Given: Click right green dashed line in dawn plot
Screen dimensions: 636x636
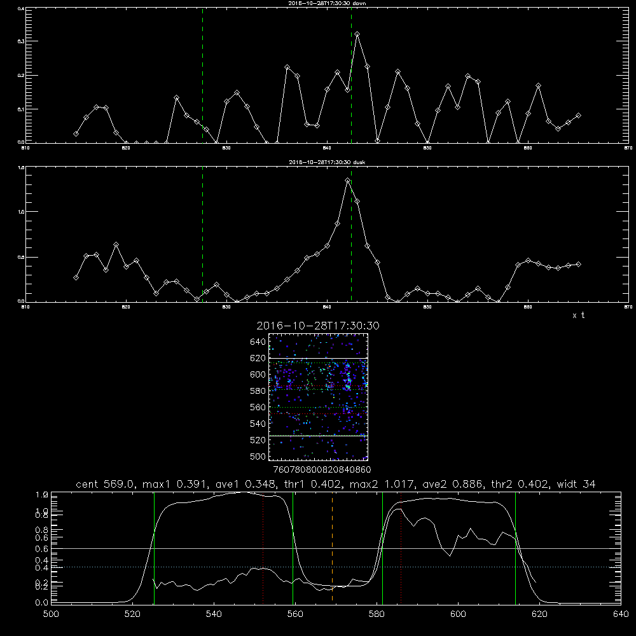Looking at the screenshot, I should (x=351, y=75).
